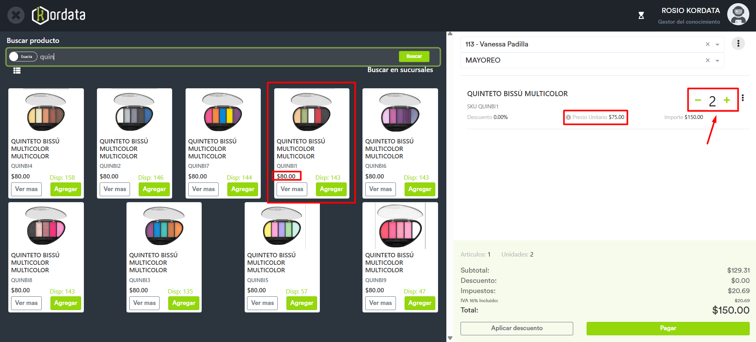The width and height of the screenshot is (756, 342).
Task: Click the Buscar en sucursales link
Action: (x=400, y=70)
